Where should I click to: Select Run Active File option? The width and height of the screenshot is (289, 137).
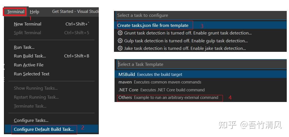coord(51,65)
